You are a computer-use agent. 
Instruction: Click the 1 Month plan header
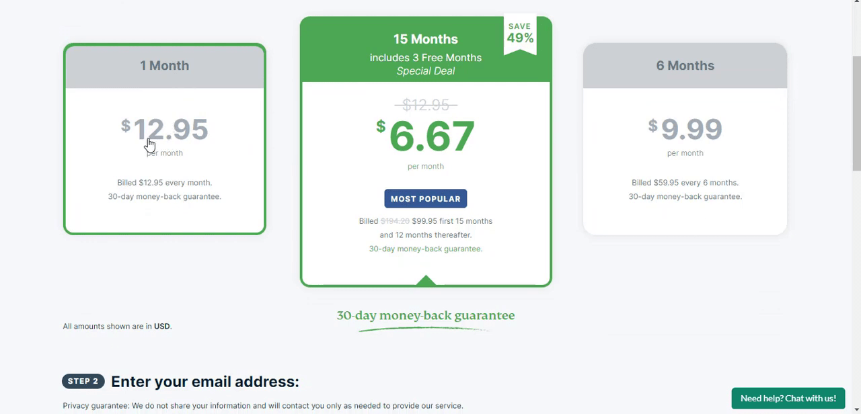click(165, 66)
